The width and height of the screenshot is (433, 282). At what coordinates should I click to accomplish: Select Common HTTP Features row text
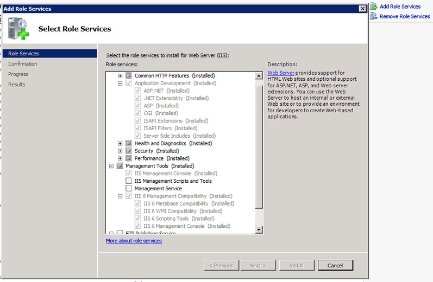174,75
